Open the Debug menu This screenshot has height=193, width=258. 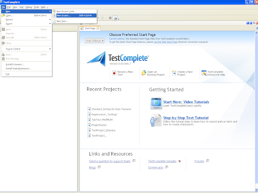[x=29, y=7]
